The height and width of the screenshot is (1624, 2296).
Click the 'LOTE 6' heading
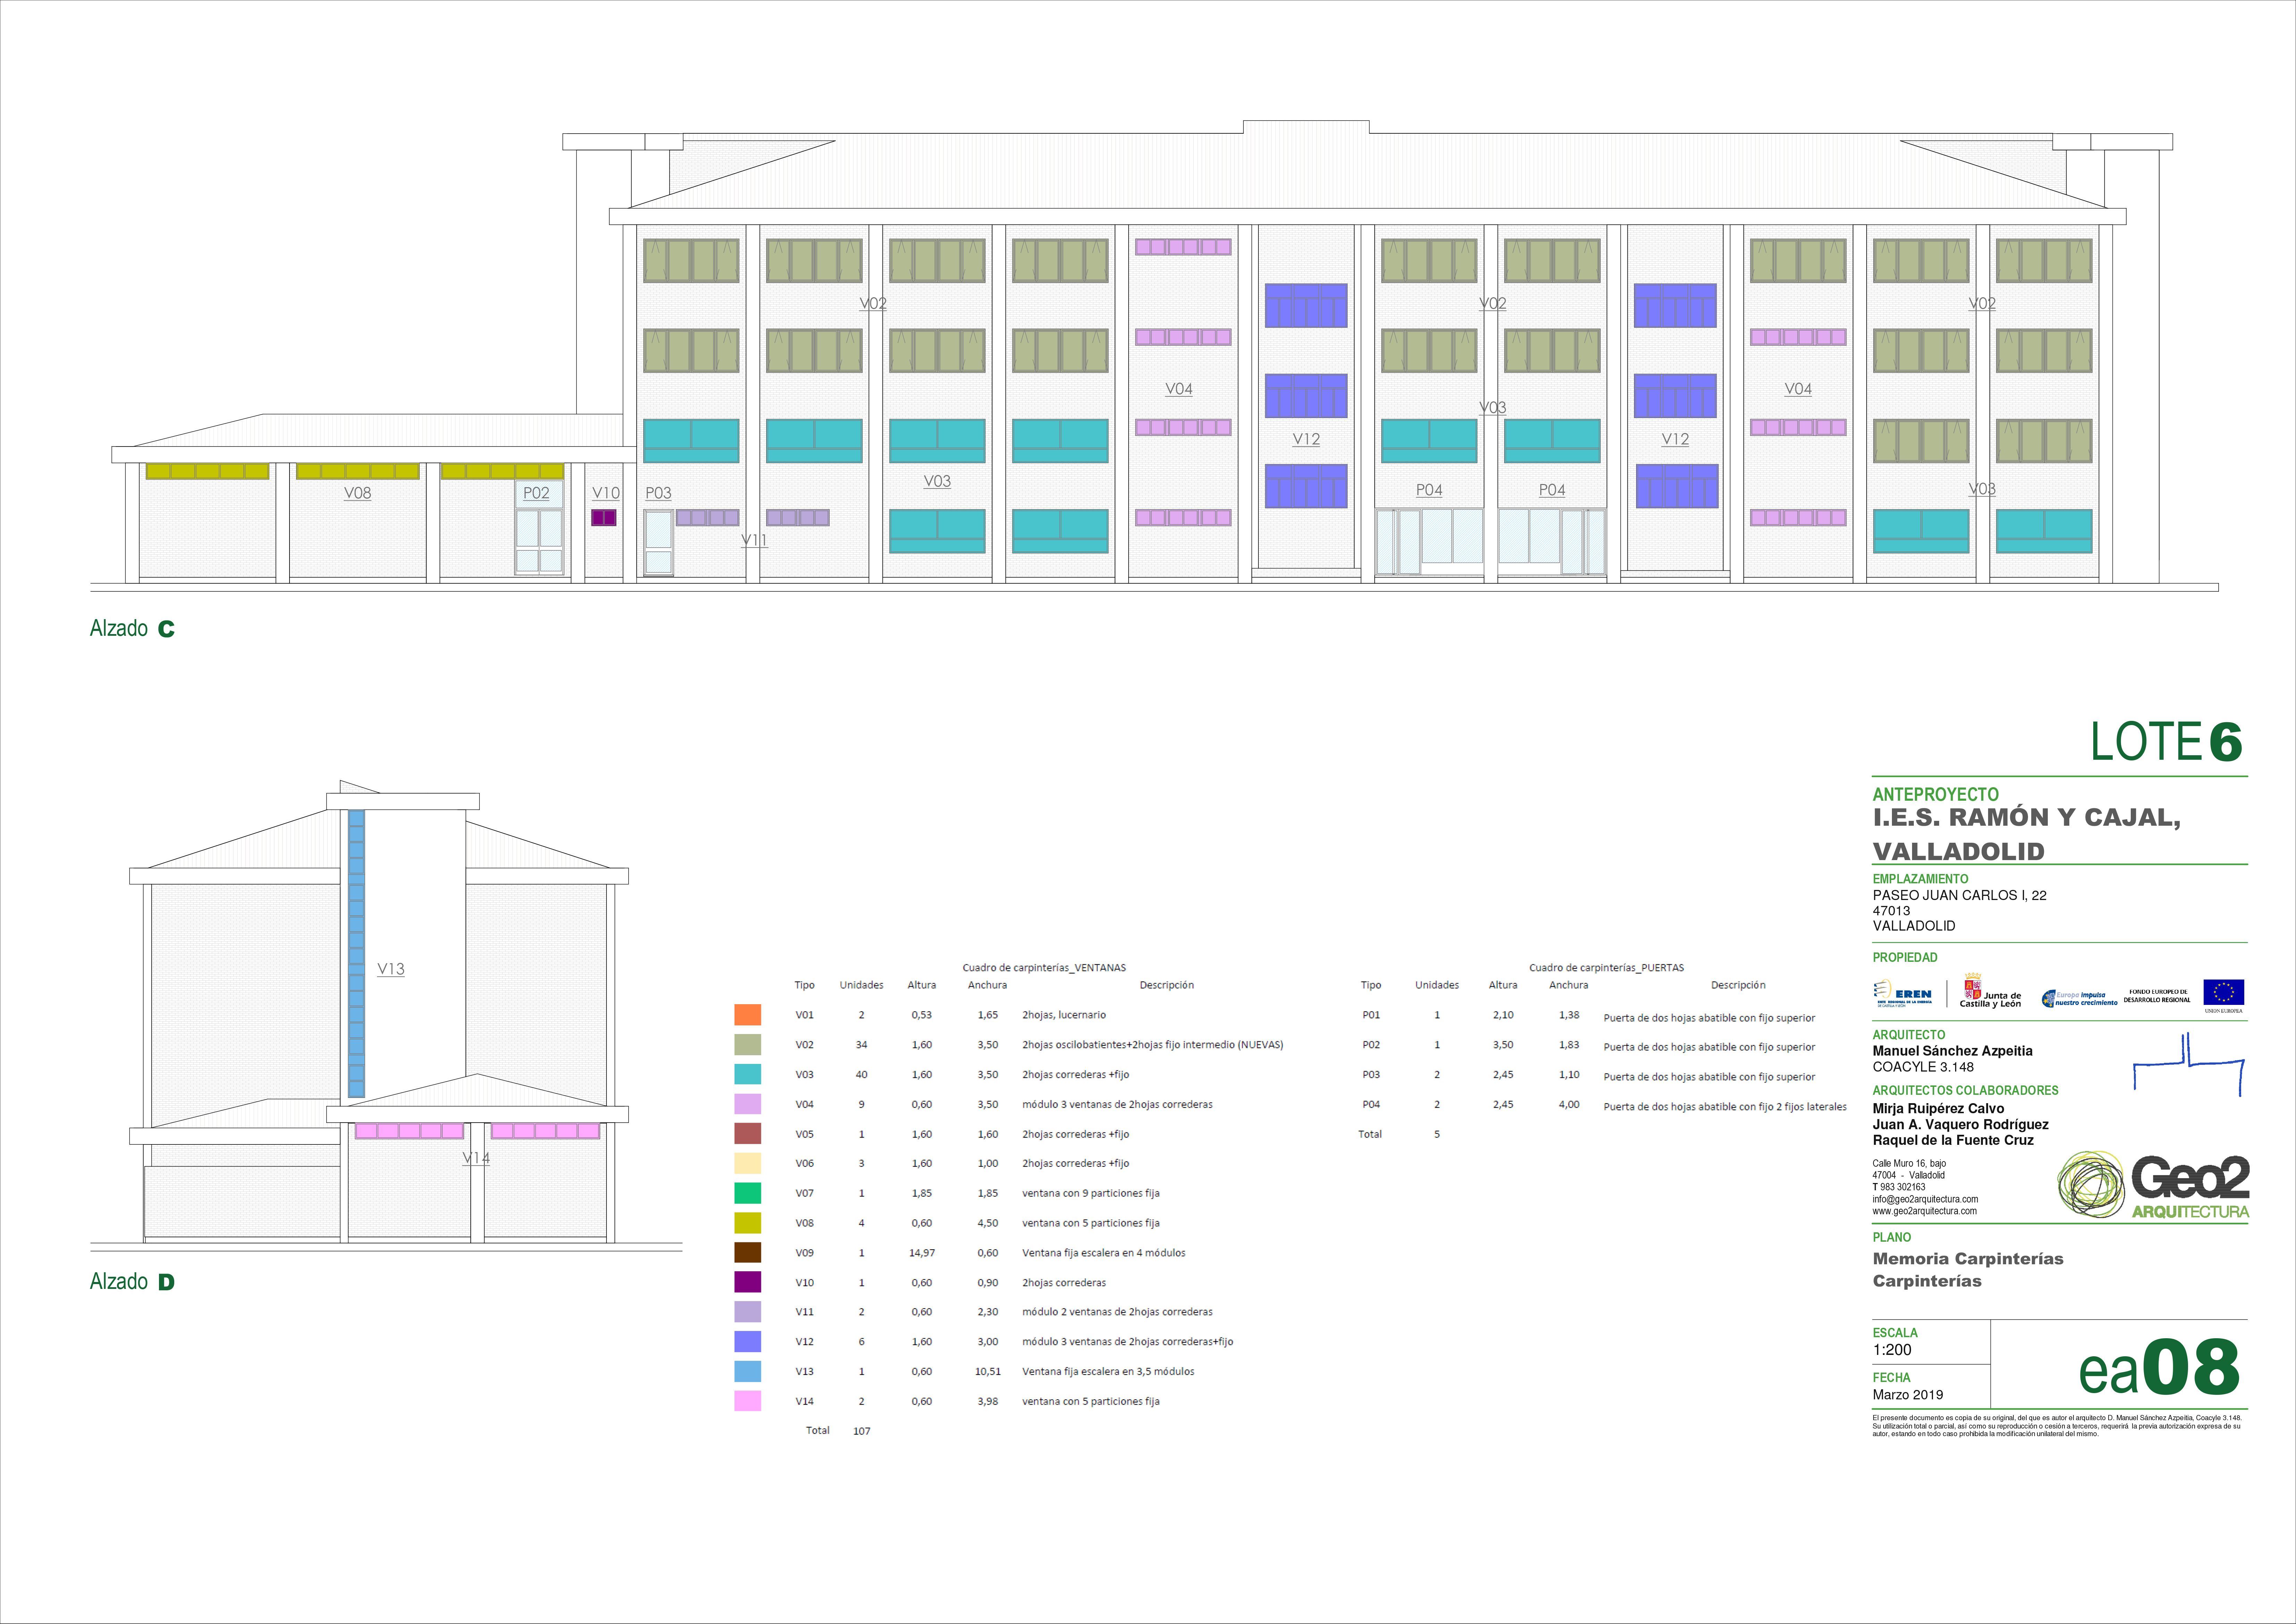(2167, 742)
